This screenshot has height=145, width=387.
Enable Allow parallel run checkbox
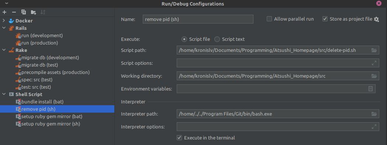[269, 19]
